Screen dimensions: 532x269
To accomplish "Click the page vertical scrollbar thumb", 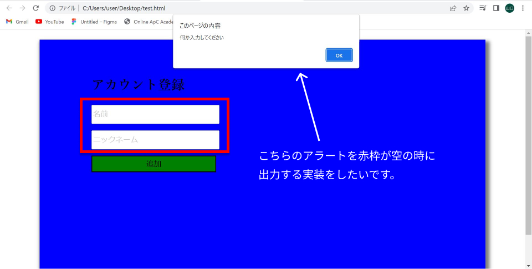I will 529,135.
